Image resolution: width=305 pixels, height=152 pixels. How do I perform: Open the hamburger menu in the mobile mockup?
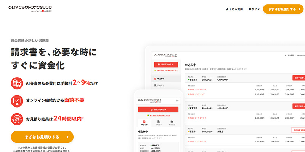tap(177, 100)
